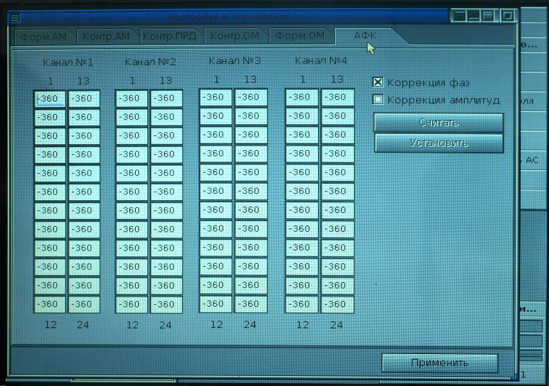Click Канал №2 element 11 value field
This screenshot has height=386, width=549.
click(131, 286)
